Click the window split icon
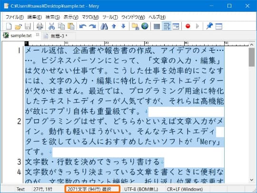Screen dimensions: 257x193 coord(219,26)
